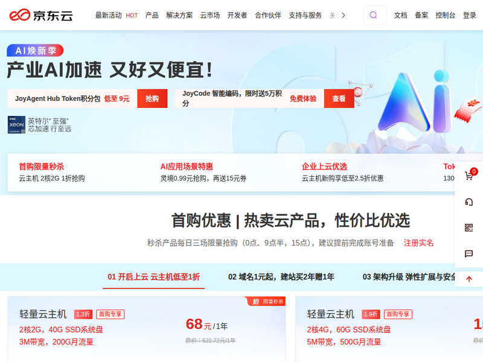Click the HOT label beside 最新活动

click(x=132, y=16)
